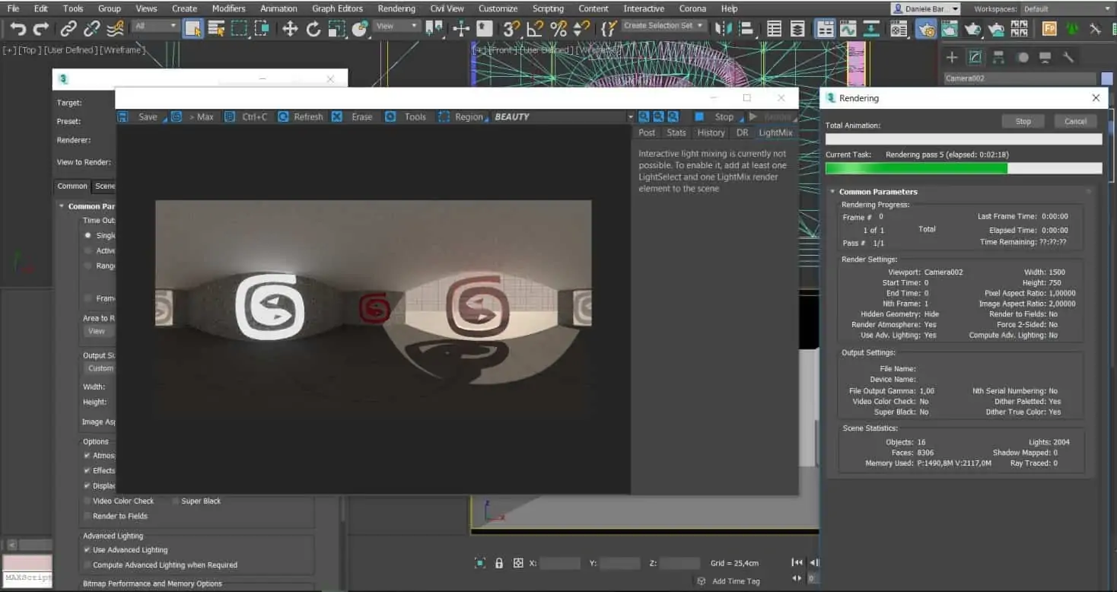
Task: Toggle the 3D Snaps icon
Action: click(511, 29)
